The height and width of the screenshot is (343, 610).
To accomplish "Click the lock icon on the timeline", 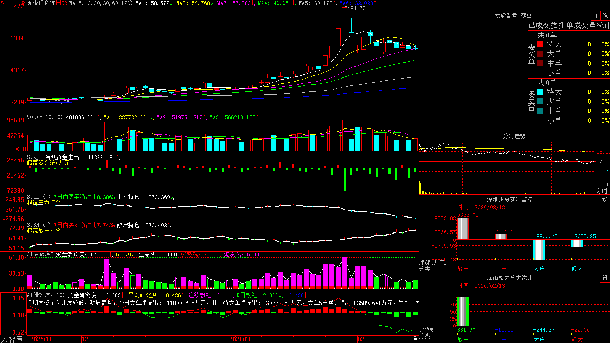I will coord(415,338).
